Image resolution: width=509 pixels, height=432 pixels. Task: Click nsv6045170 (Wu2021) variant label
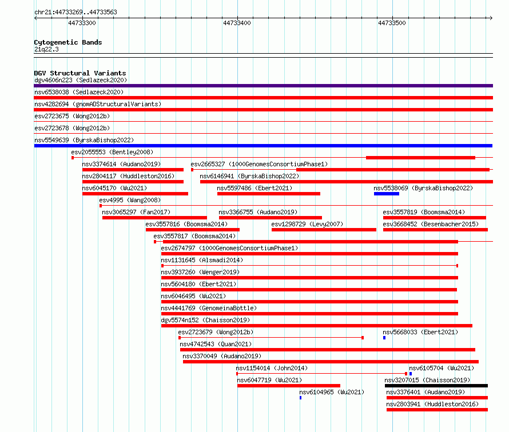114,188
